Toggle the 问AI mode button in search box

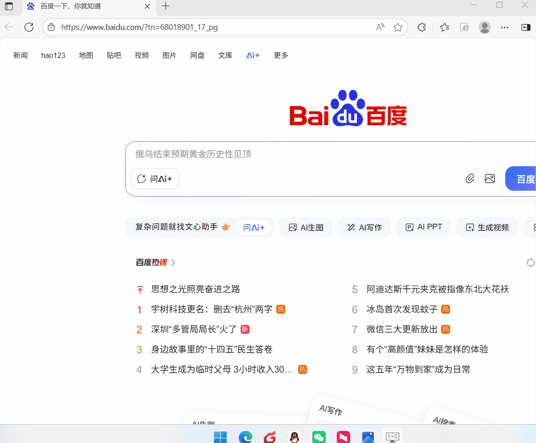(x=155, y=179)
